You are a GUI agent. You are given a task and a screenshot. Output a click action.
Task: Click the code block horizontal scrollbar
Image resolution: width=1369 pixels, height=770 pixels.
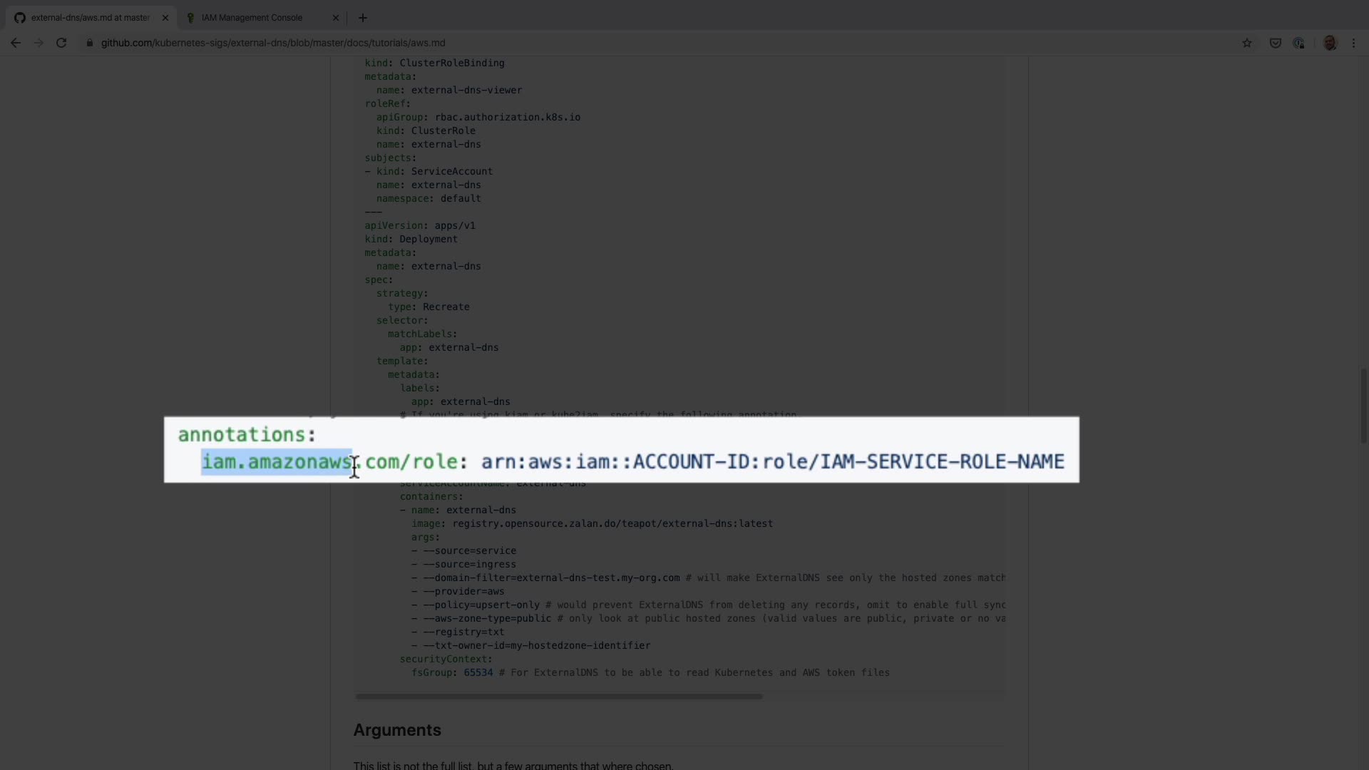pyautogui.click(x=558, y=696)
